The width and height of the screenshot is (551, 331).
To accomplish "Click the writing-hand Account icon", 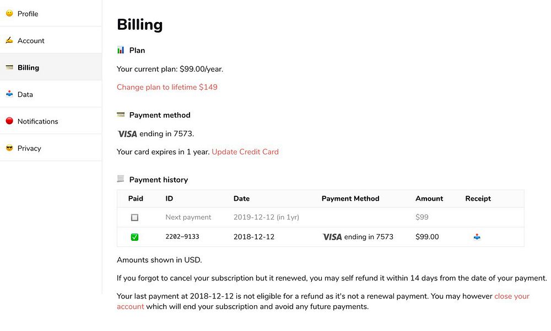I will 9,41.
